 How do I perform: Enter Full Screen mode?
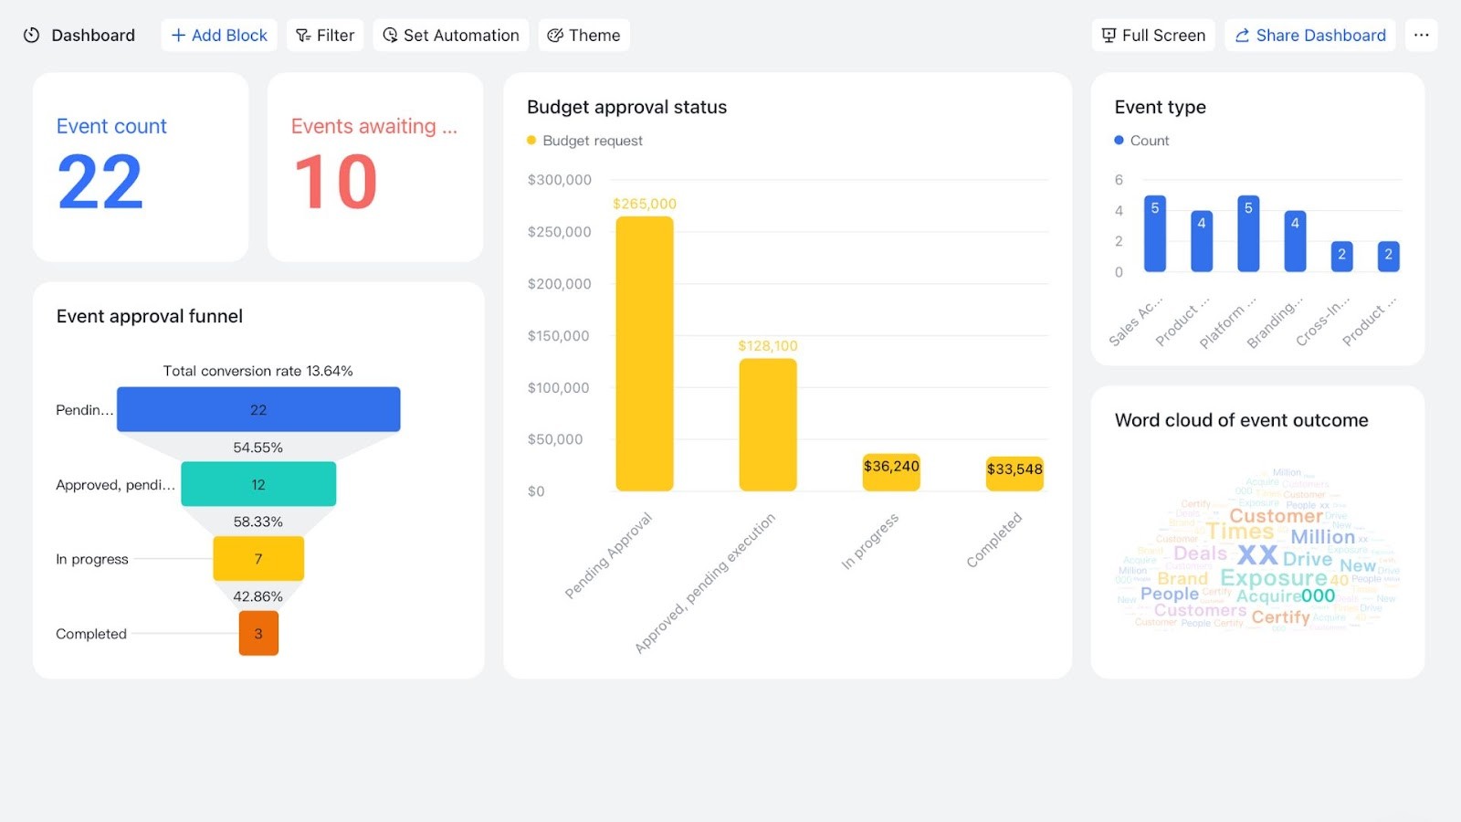(x=1153, y=36)
